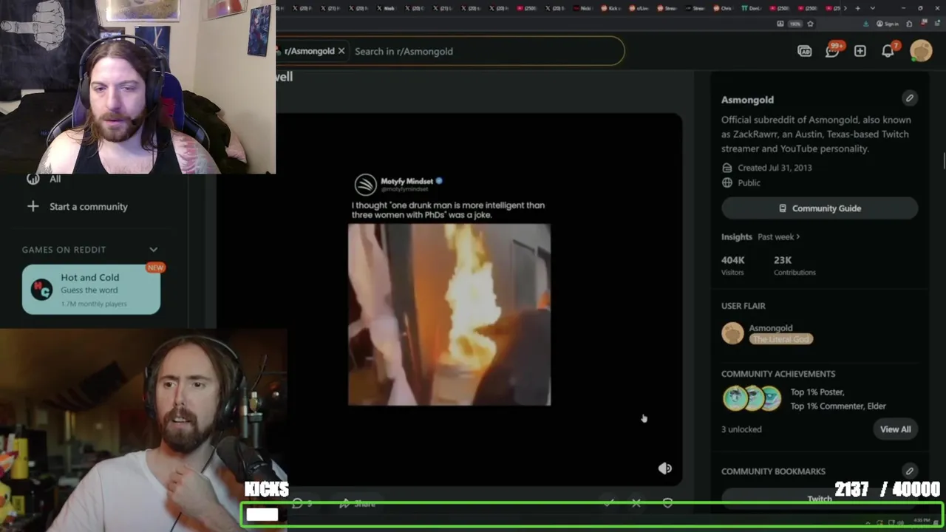Image resolution: width=946 pixels, height=532 pixels.
Task: Open the browser extensions icon
Action: click(x=909, y=24)
